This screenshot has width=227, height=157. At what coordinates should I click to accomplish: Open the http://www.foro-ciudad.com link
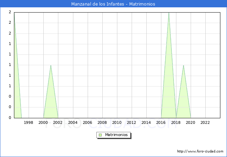pos(200,151)
